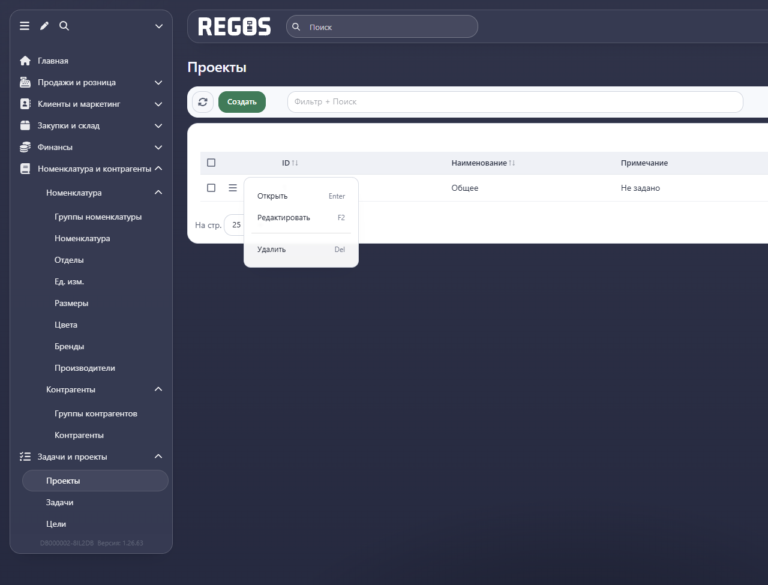Collapse the sidebar header chevron

coord(159,26)
